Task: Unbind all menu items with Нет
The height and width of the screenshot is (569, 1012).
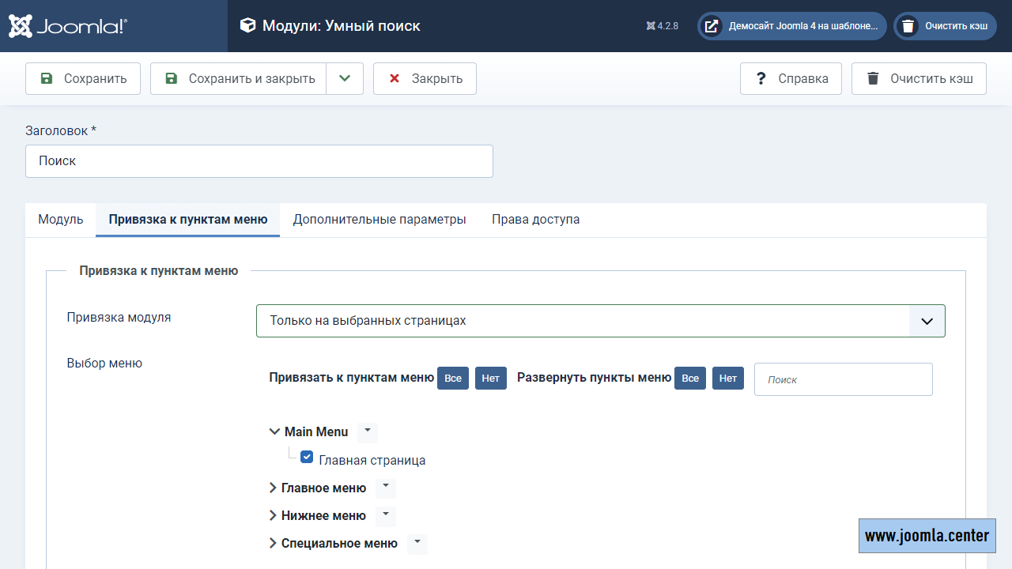Action: click(x=490, y=379)
